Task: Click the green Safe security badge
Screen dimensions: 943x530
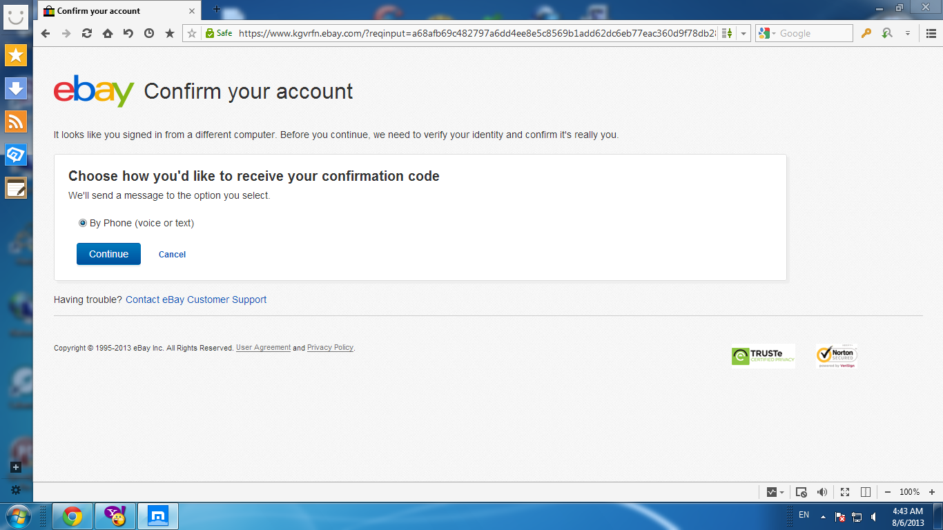Action: click(x=219, y=33)
